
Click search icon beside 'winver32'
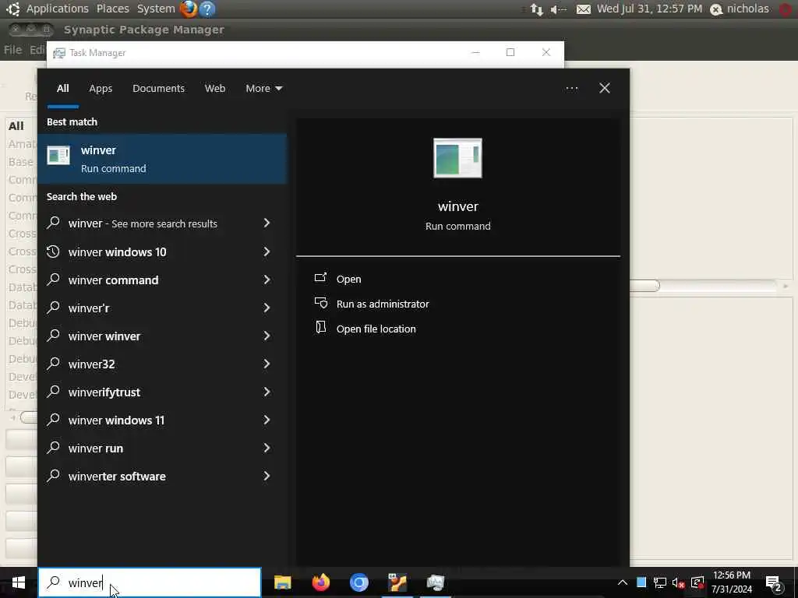[x=54, y=363]
